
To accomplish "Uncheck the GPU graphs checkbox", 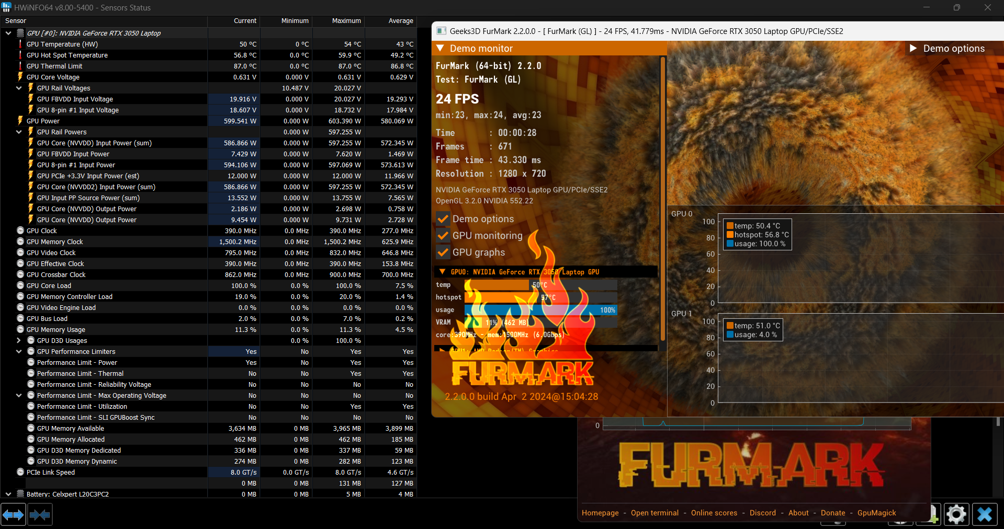I will [x=443, y=252].
